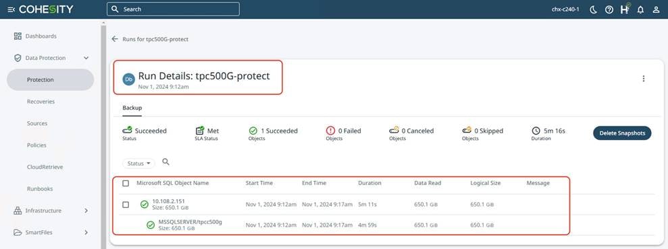This screenshot has height=249, width=668.
Task: Open the Policies sidebar link
Action: tap(36, 145)
